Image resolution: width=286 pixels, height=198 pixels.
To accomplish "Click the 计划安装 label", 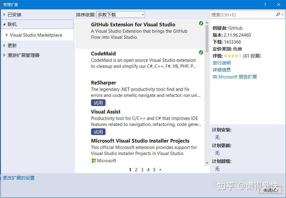I will pos(222,130).
